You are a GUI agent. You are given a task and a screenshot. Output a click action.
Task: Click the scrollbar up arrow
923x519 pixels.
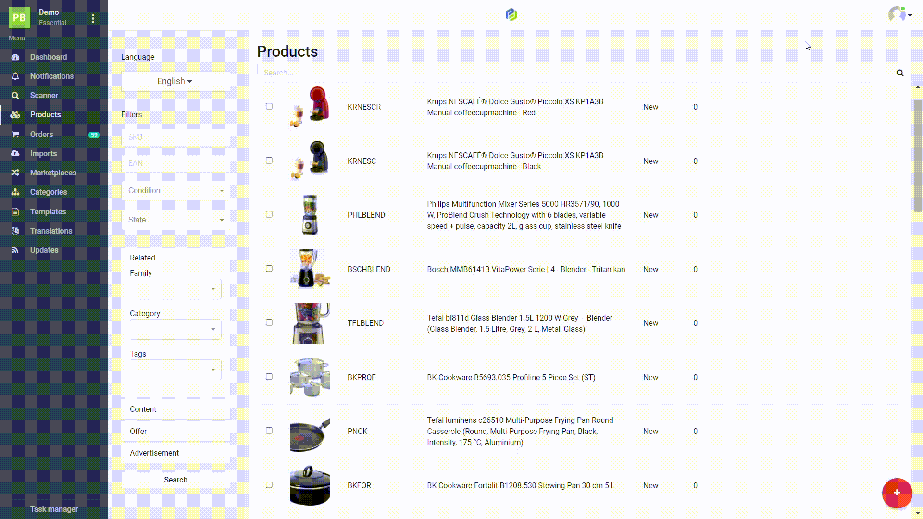[x=918, y=87]
